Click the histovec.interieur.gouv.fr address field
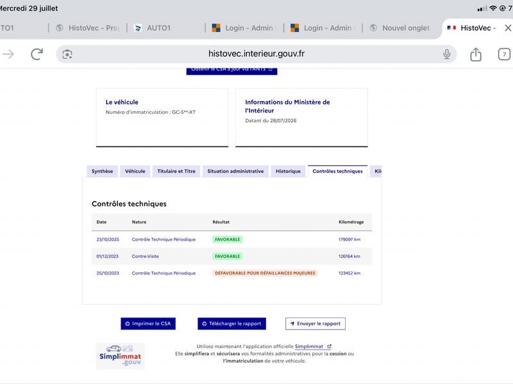The image size is (513, 384). [256, 54]
